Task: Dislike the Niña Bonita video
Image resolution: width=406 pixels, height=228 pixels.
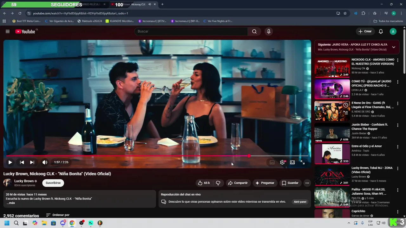Action: [x=218, y=183]
